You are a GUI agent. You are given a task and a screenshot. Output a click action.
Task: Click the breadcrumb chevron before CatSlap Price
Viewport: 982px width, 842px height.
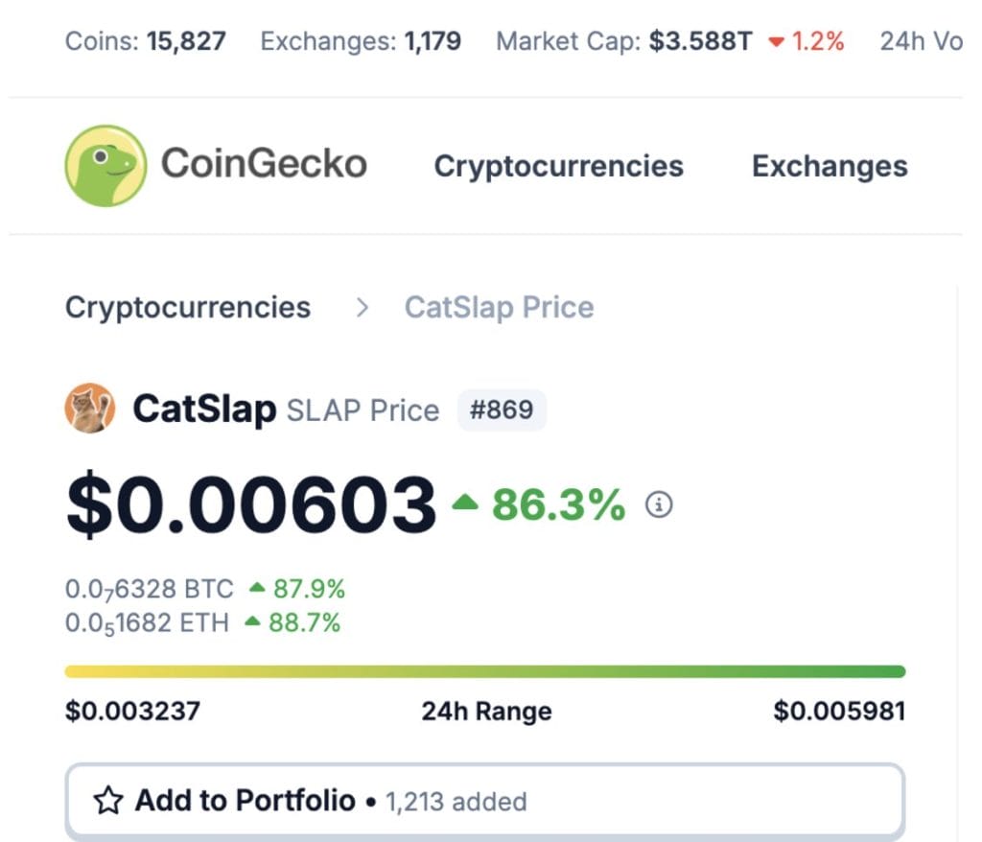[x=362, y=308]
